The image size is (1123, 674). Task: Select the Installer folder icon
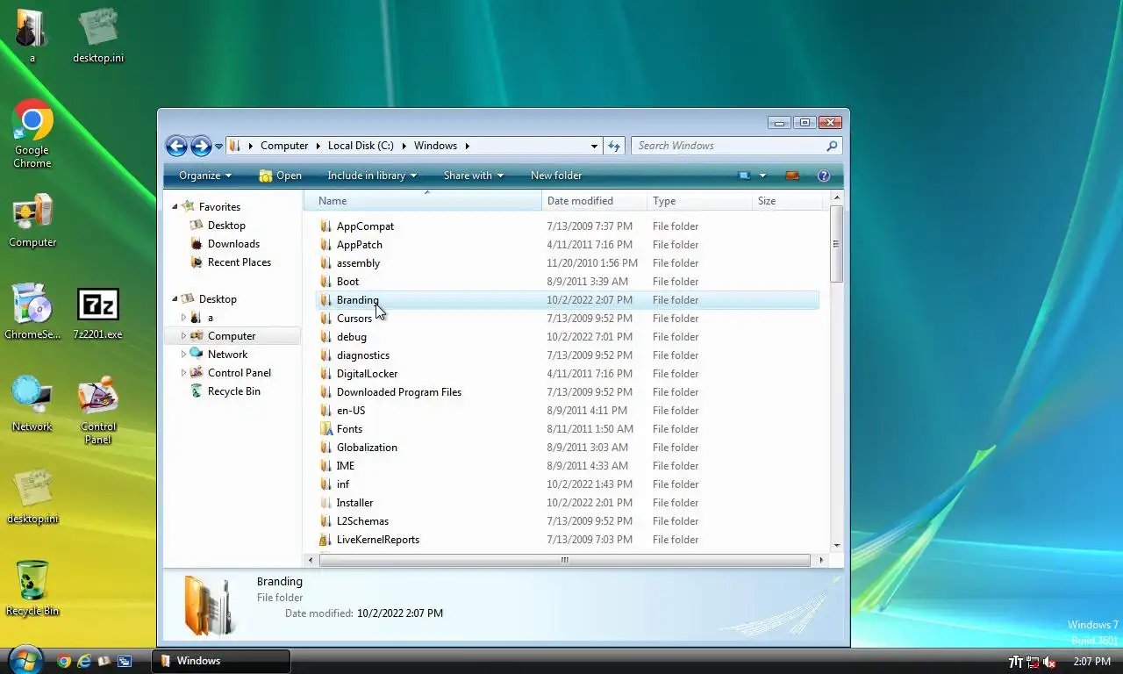click(325, 503)
